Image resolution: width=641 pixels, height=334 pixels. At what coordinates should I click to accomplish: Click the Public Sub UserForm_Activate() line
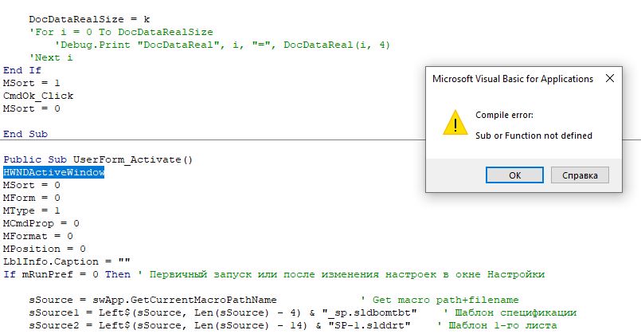click(98, 159)
